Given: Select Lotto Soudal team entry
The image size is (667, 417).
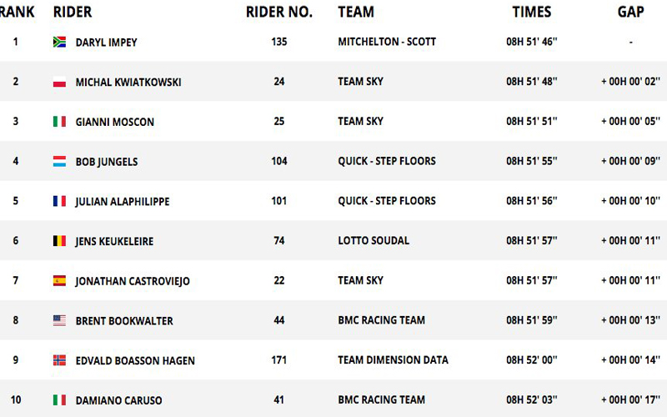Looking at the screenshot, I should (x=374, y=240).
